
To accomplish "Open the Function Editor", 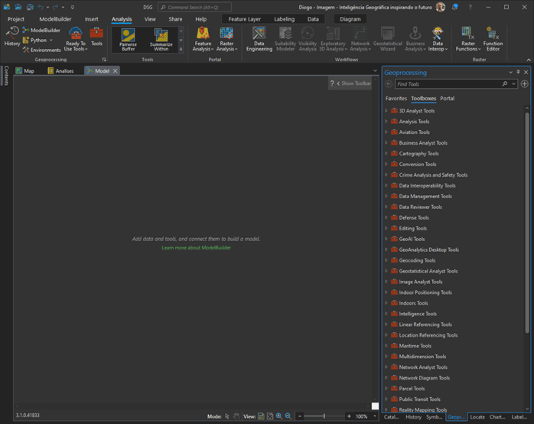I will pyautogui.click(x=493, y=40).
